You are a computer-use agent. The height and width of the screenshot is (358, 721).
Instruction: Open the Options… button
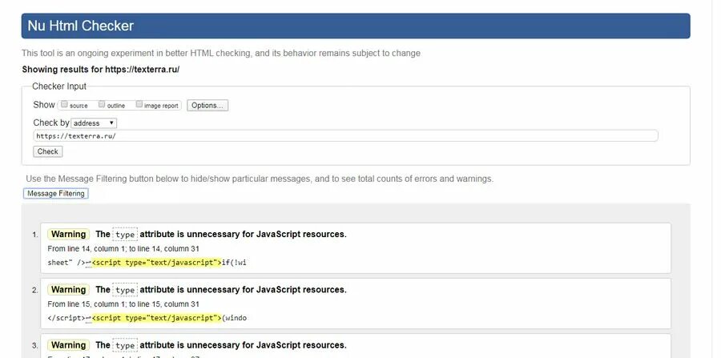pos(207,105)
